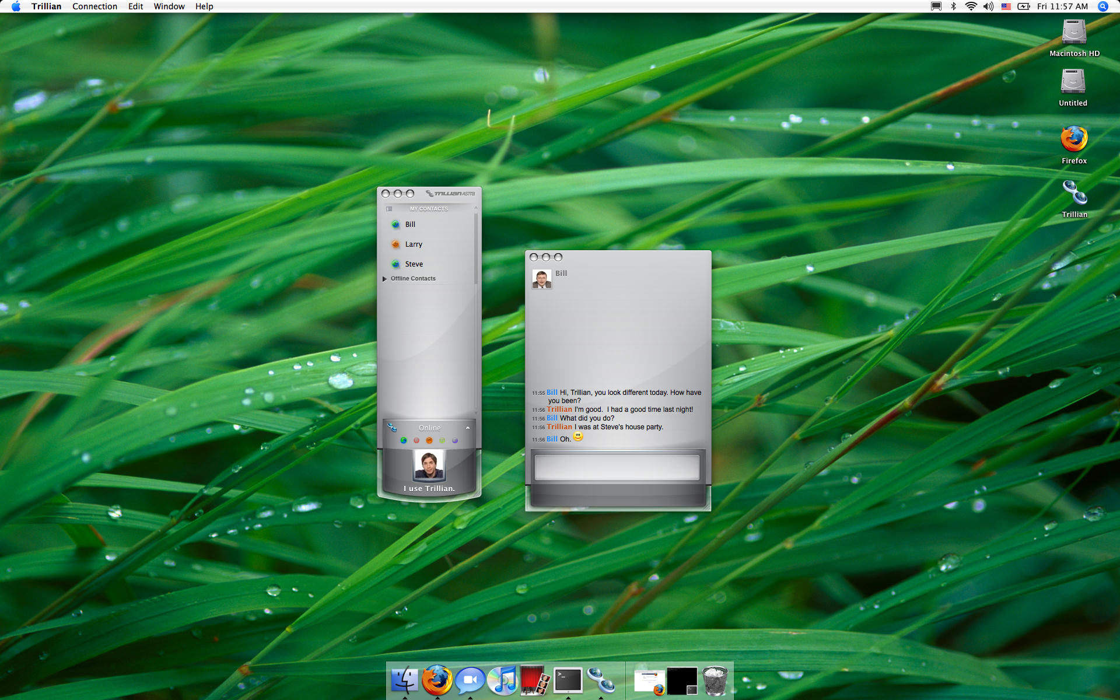Click the contact list layout icon beside My Contacts
1120x700 pixels.
(389, 209)
